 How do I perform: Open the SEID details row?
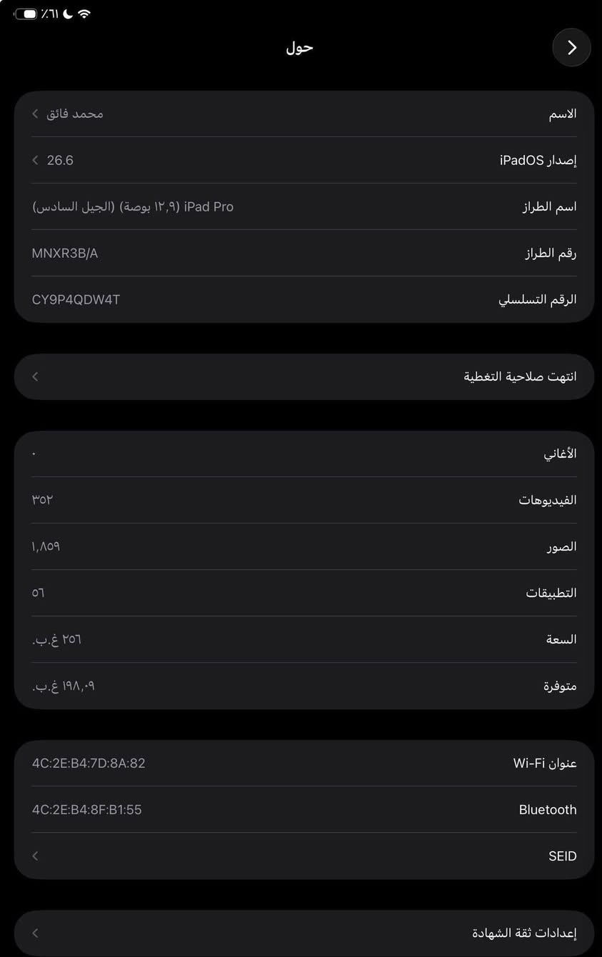[x=304, y=856]
